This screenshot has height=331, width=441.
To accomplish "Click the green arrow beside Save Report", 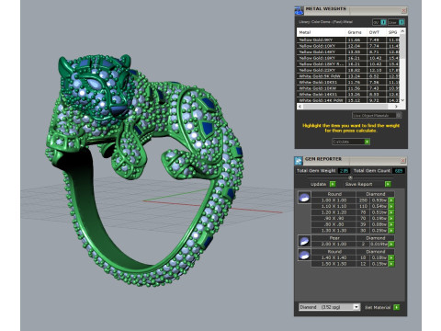I will 388,184.
